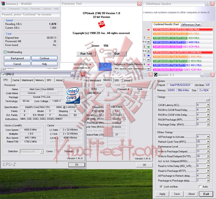Switch to Mainboard tab in front CPU-Z
The image size is (216, 199).
tap(28, 80)
